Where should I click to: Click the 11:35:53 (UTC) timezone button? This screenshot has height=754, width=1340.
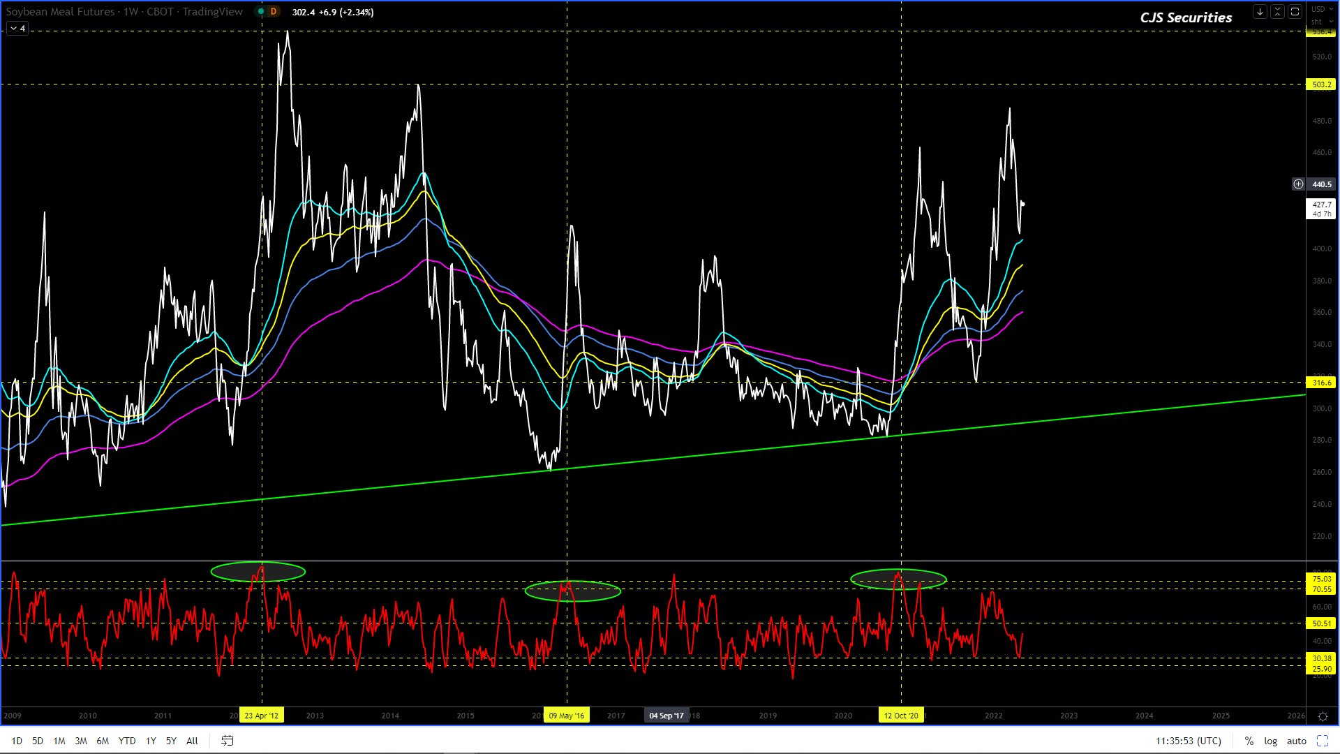click(x=1188, y=741)
